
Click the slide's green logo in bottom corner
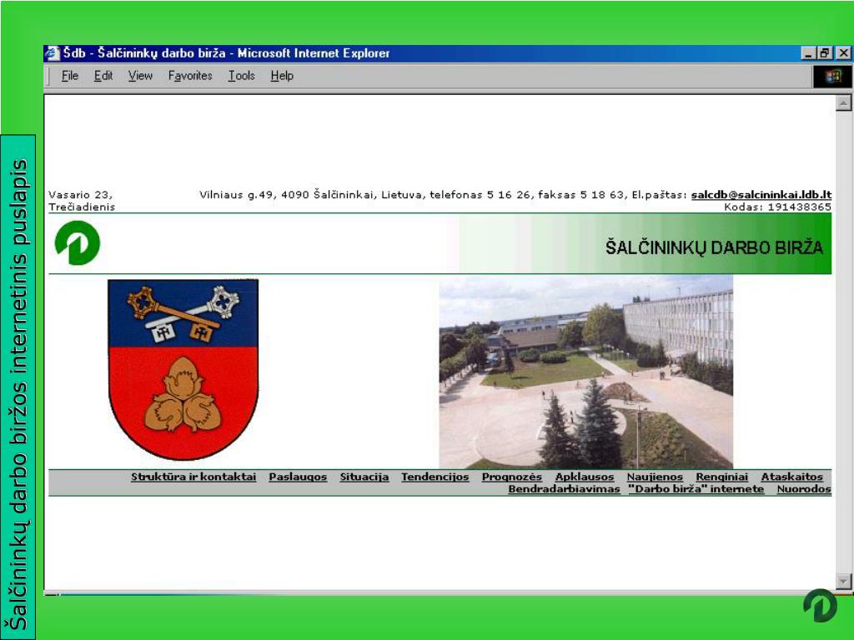[820, 606]
